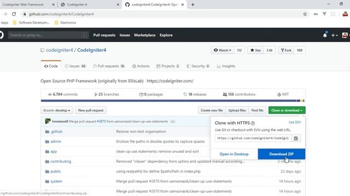Click the site lock icon
The width and height of the screenshot is (350, 196).
pyautogui.click(x=25, y=14)
